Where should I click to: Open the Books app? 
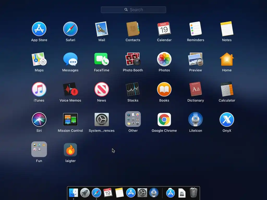coord(164,89)
